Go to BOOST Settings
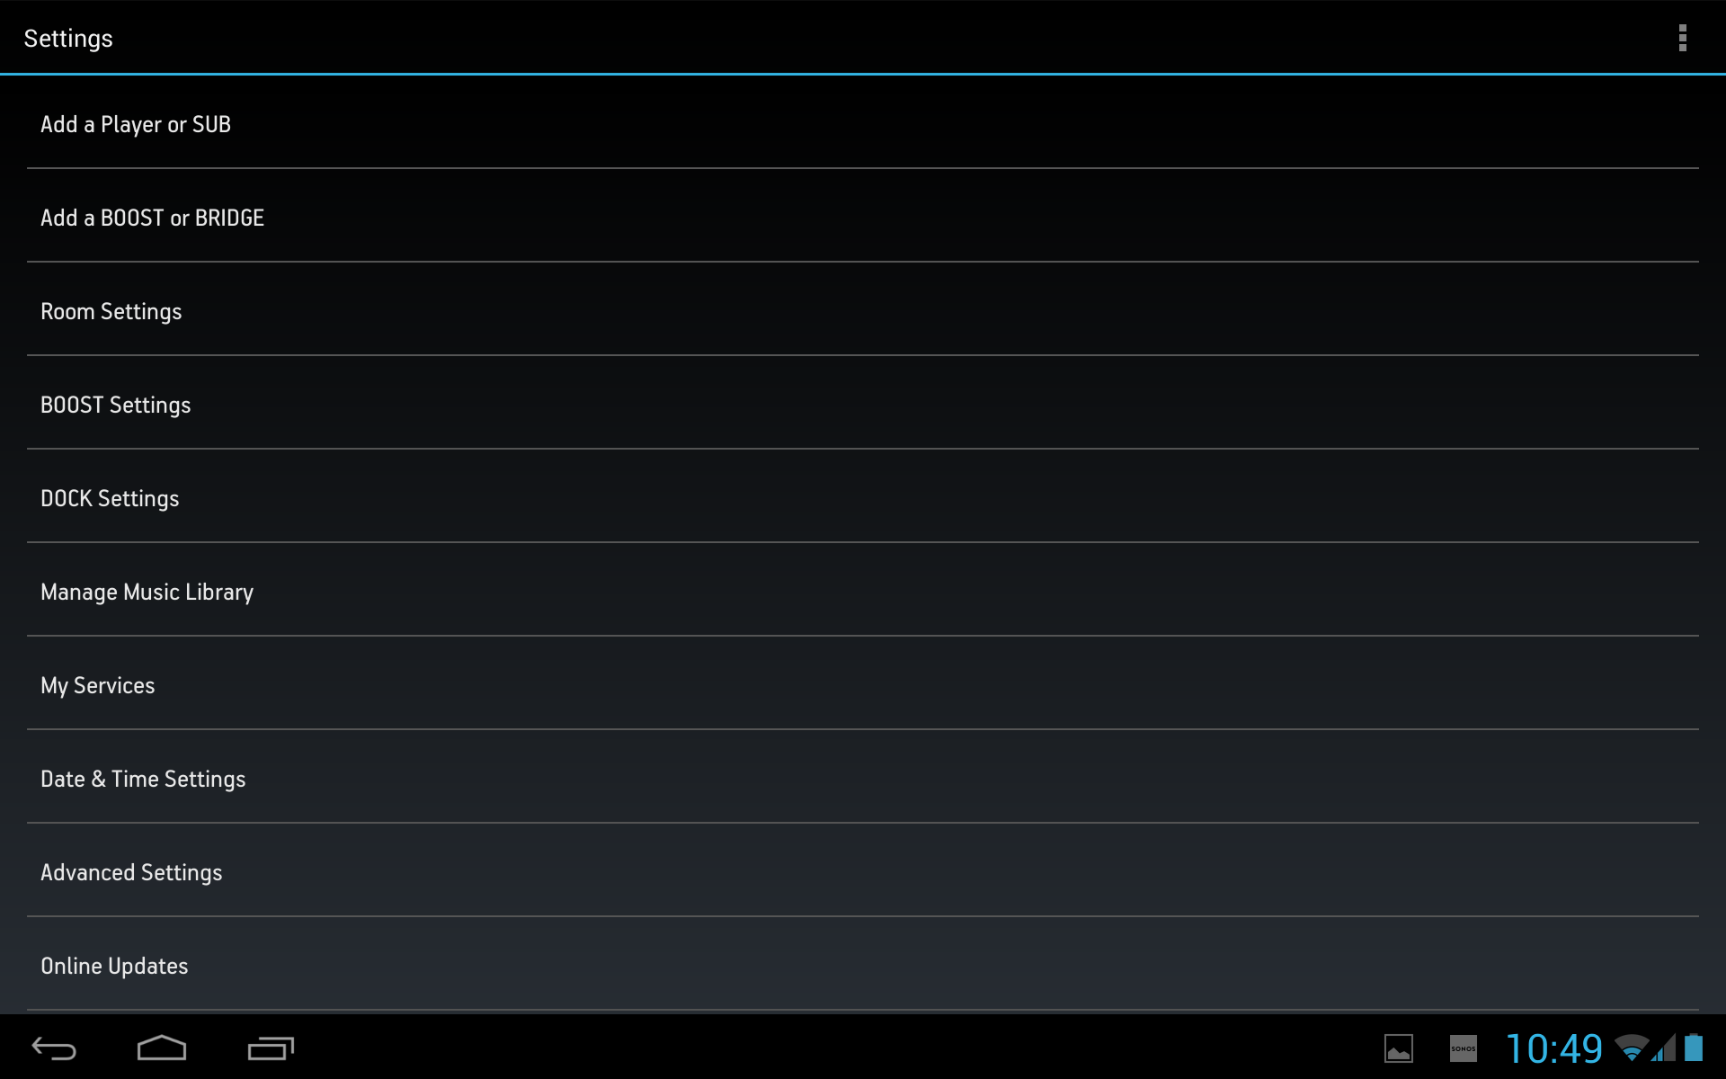This screenshot has width=1726, height=1079. coord(863,403)
